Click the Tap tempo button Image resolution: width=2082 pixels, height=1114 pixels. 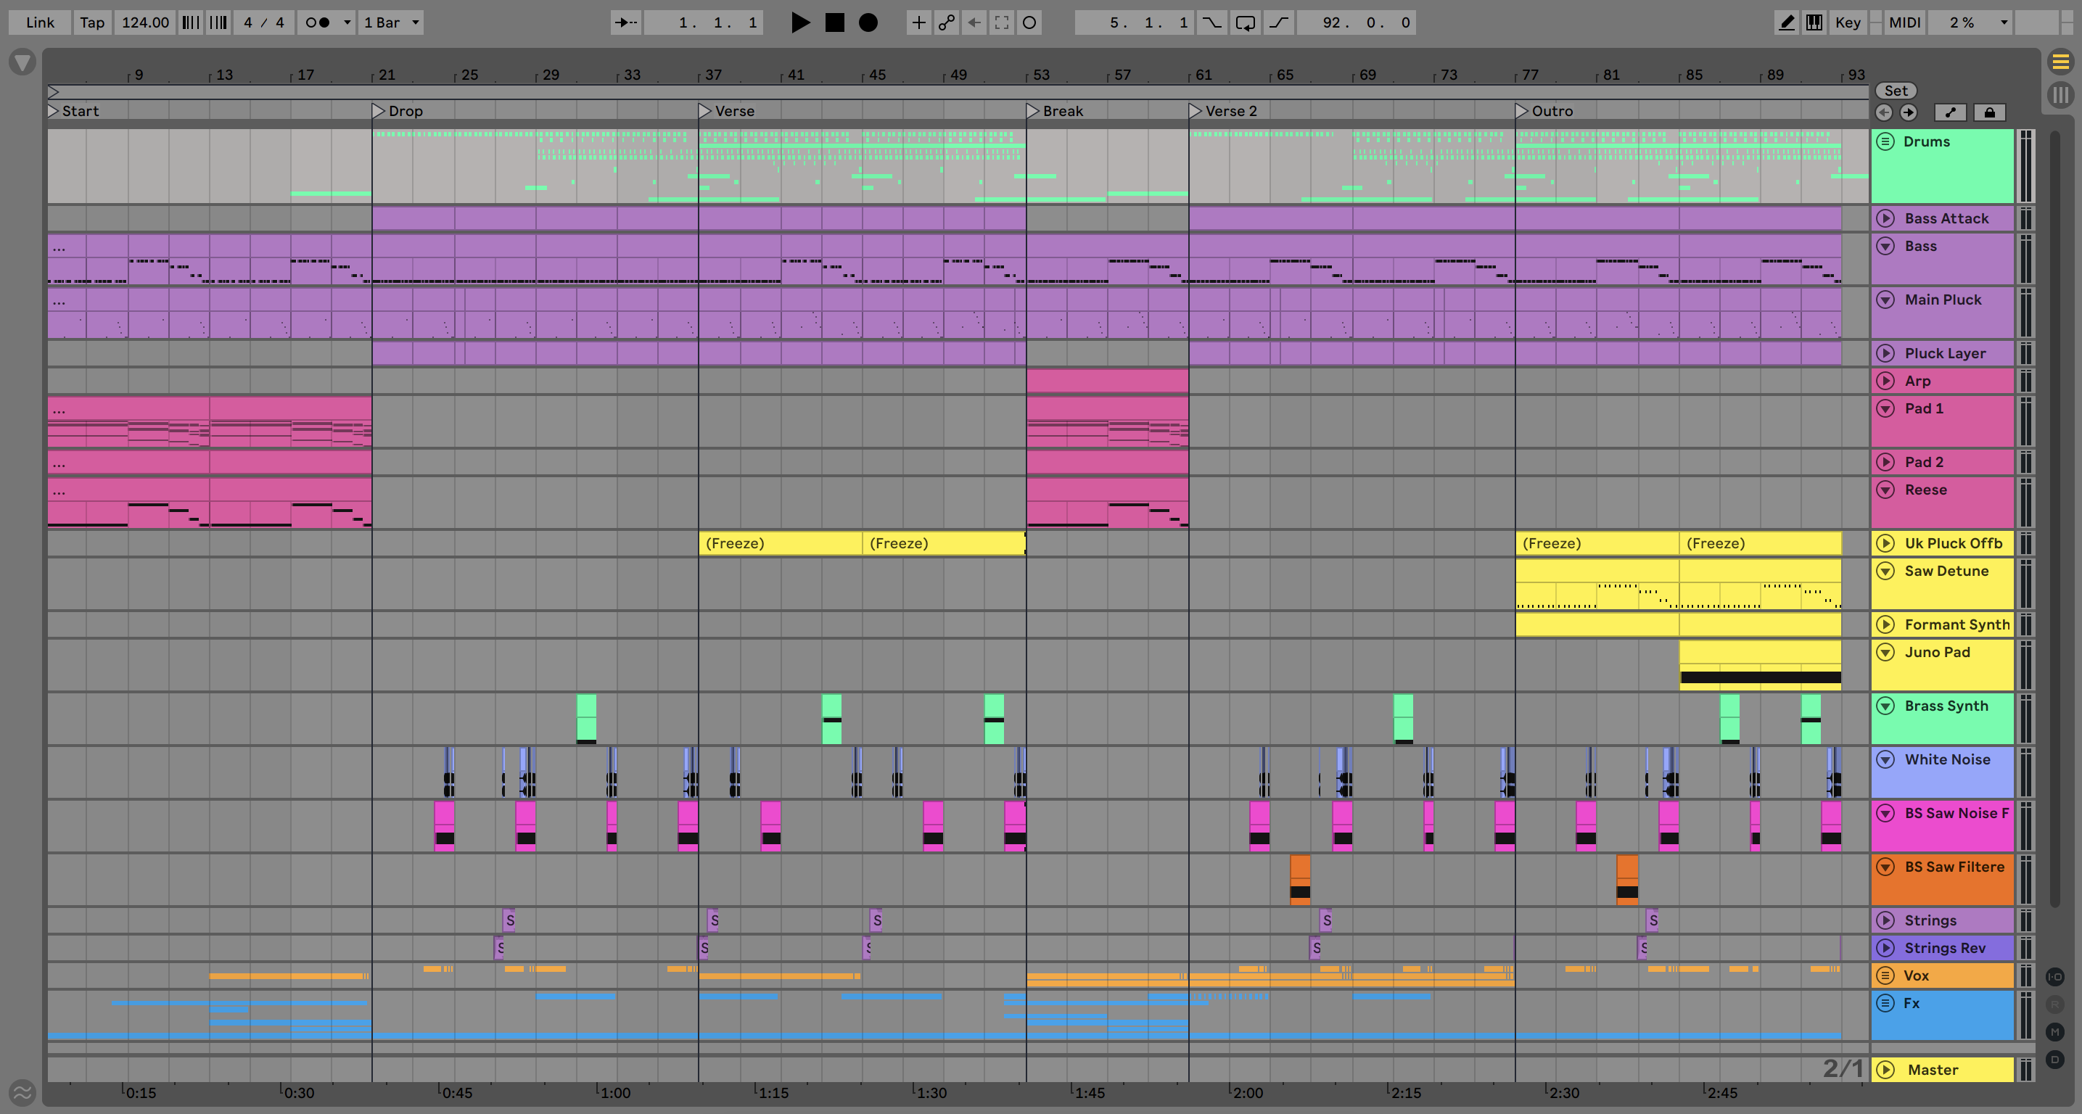pos(92,22)
